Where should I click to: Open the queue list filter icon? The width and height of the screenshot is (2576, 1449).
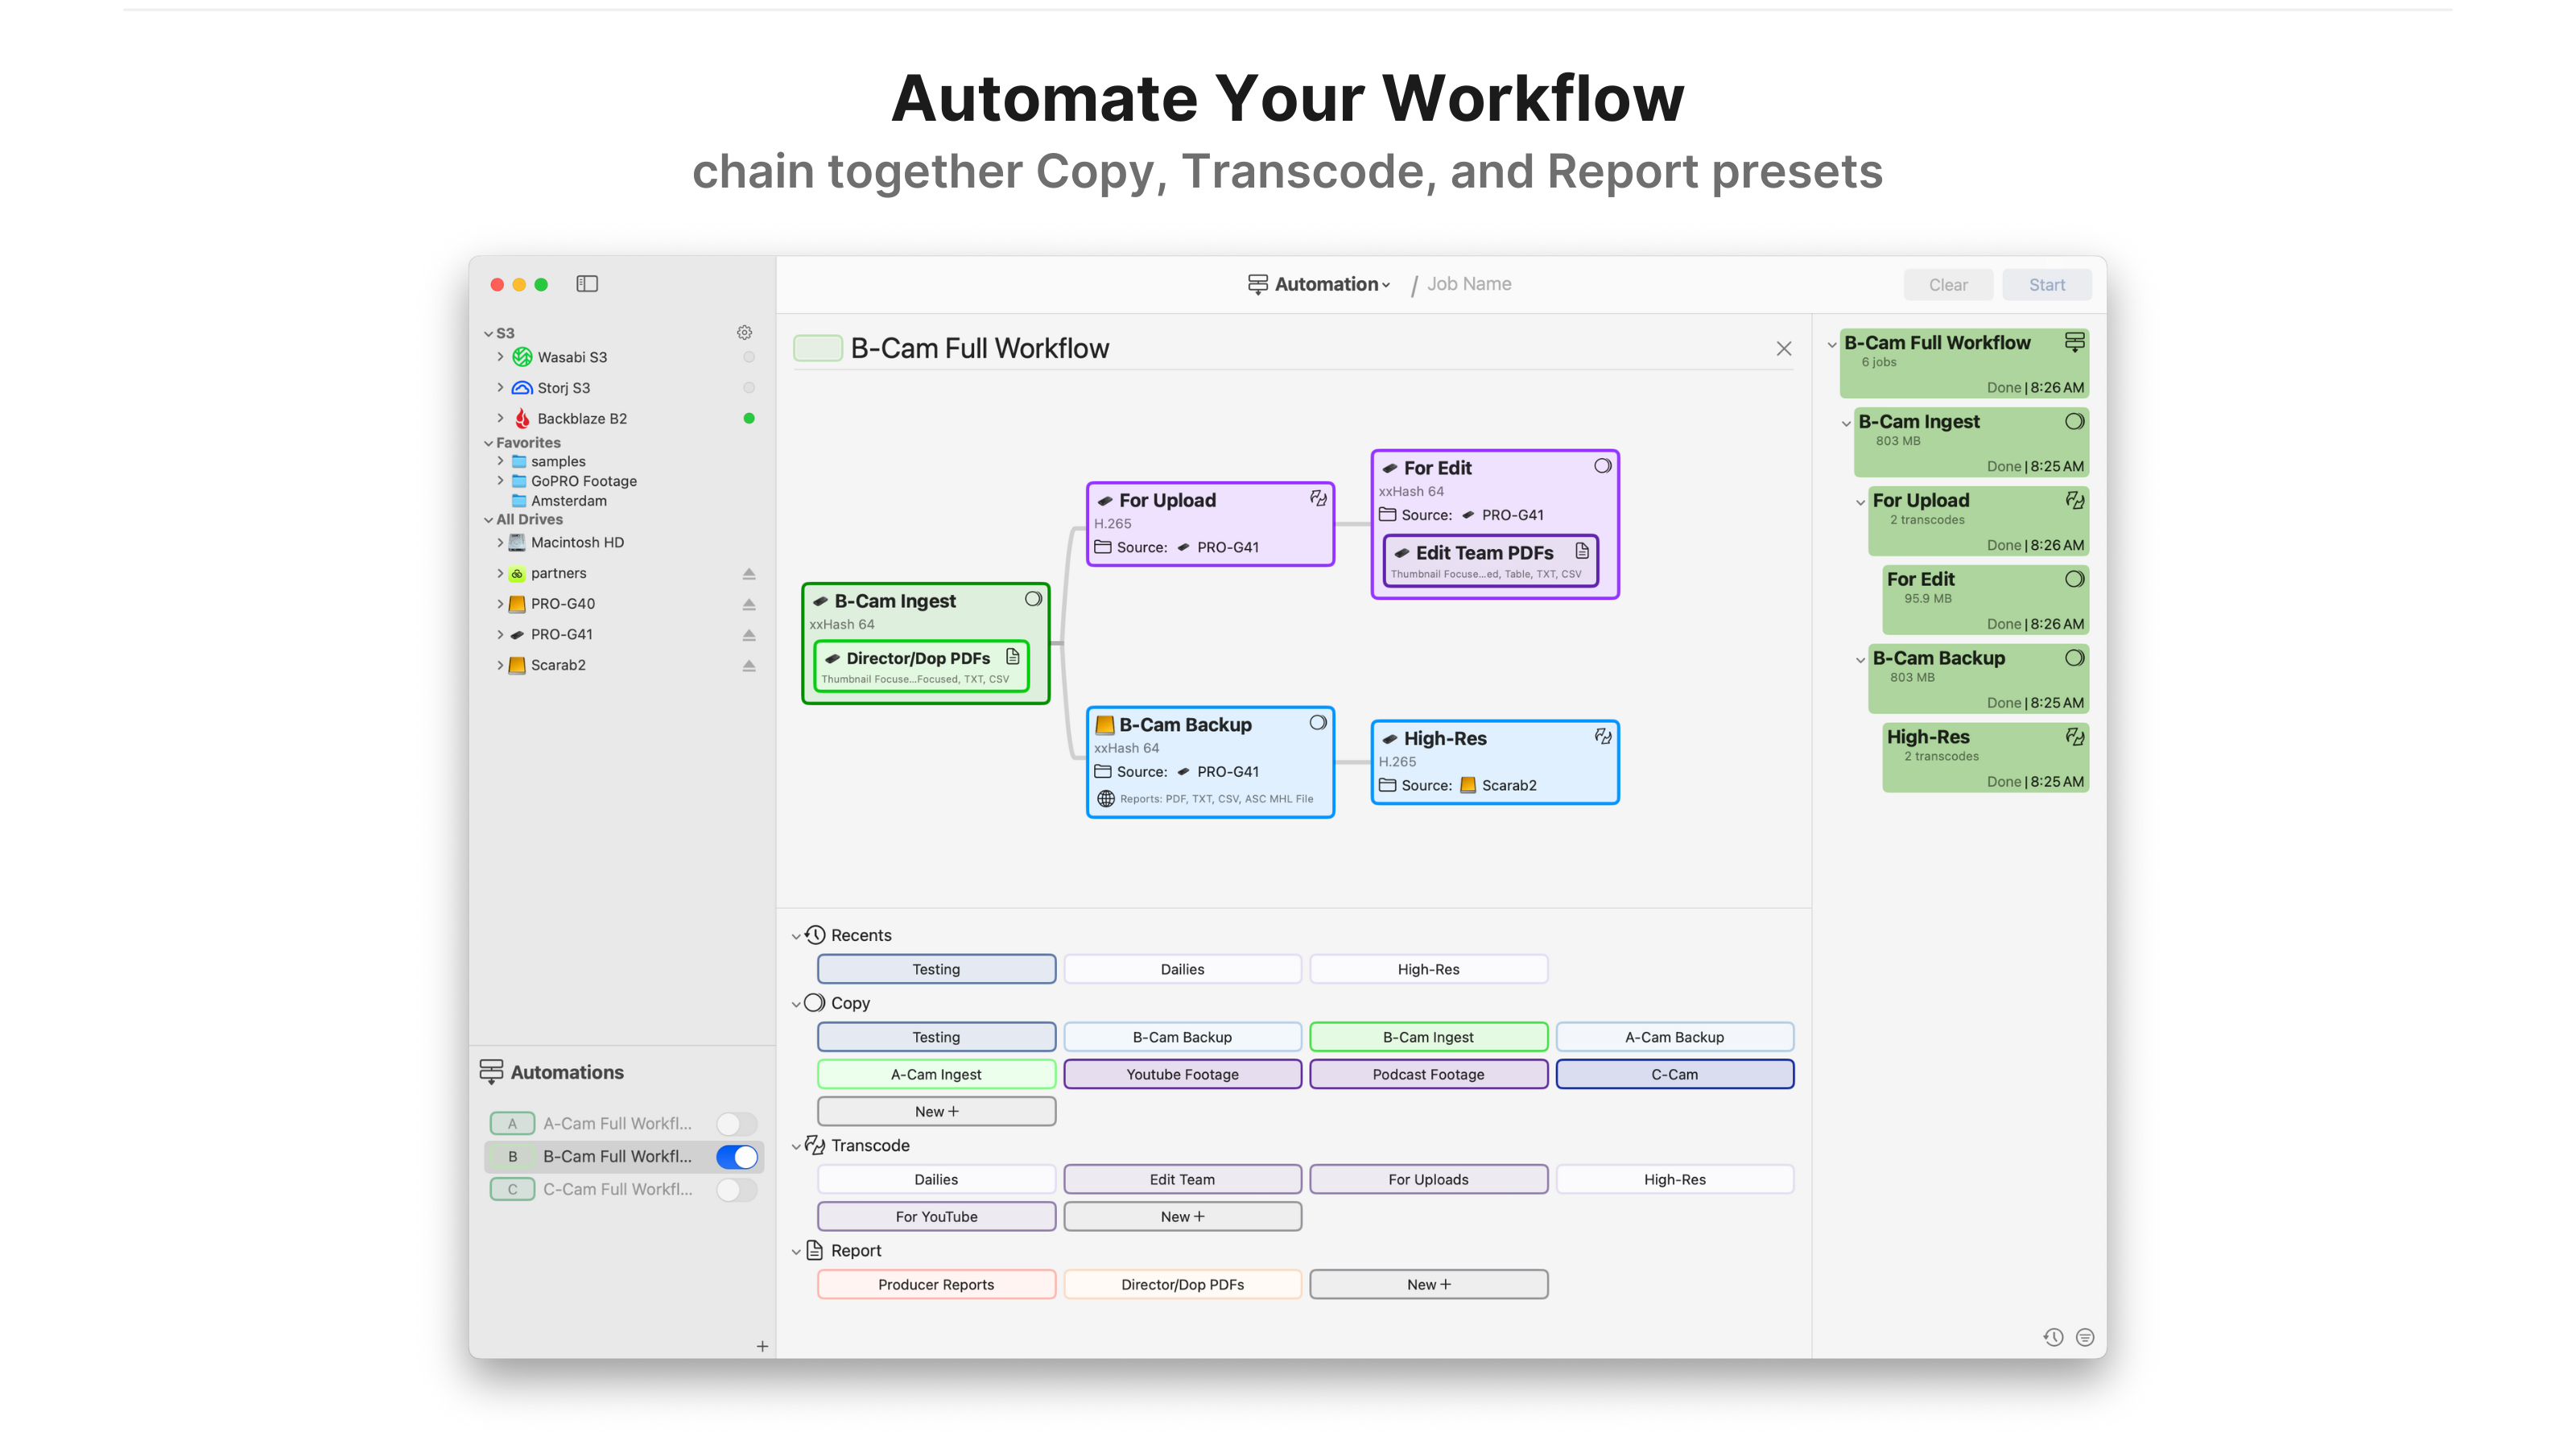(x=2085, y=1337)
